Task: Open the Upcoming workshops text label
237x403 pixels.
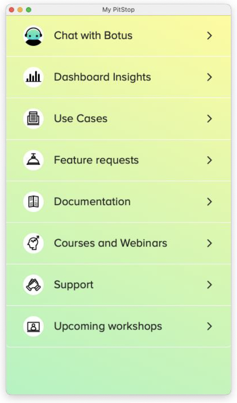Action: [108, 326]
